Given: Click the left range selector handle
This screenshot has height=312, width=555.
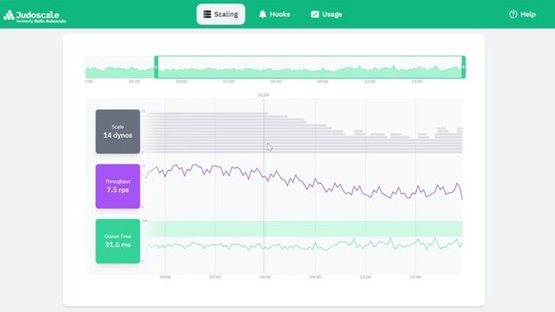Looking at the screenshot, I should click(x=156, y=67).
